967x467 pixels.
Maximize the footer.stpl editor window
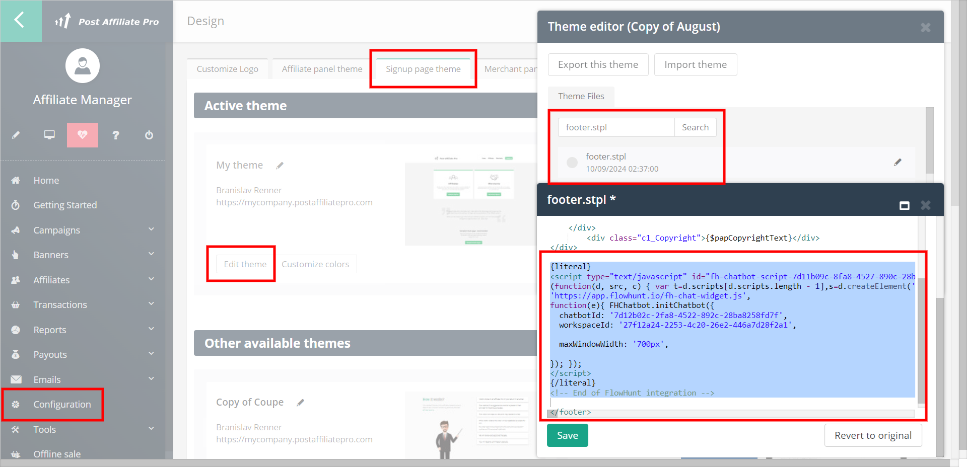905,205
